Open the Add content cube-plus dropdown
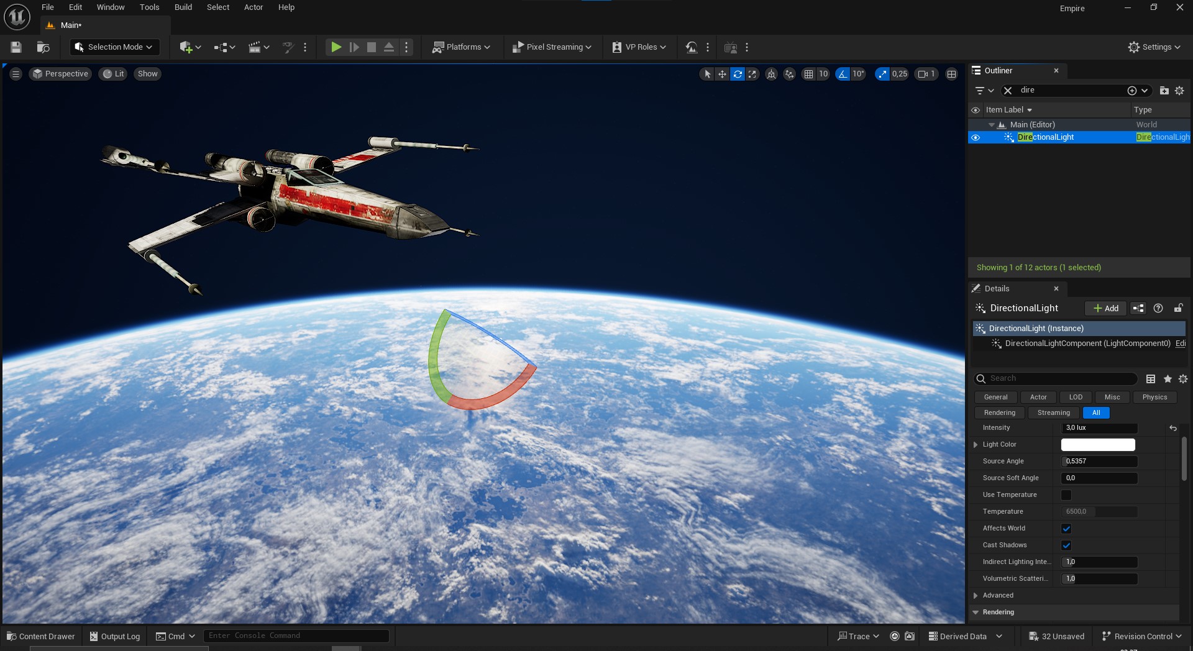Screen dimensions: 1193x651 coord(190,47)
